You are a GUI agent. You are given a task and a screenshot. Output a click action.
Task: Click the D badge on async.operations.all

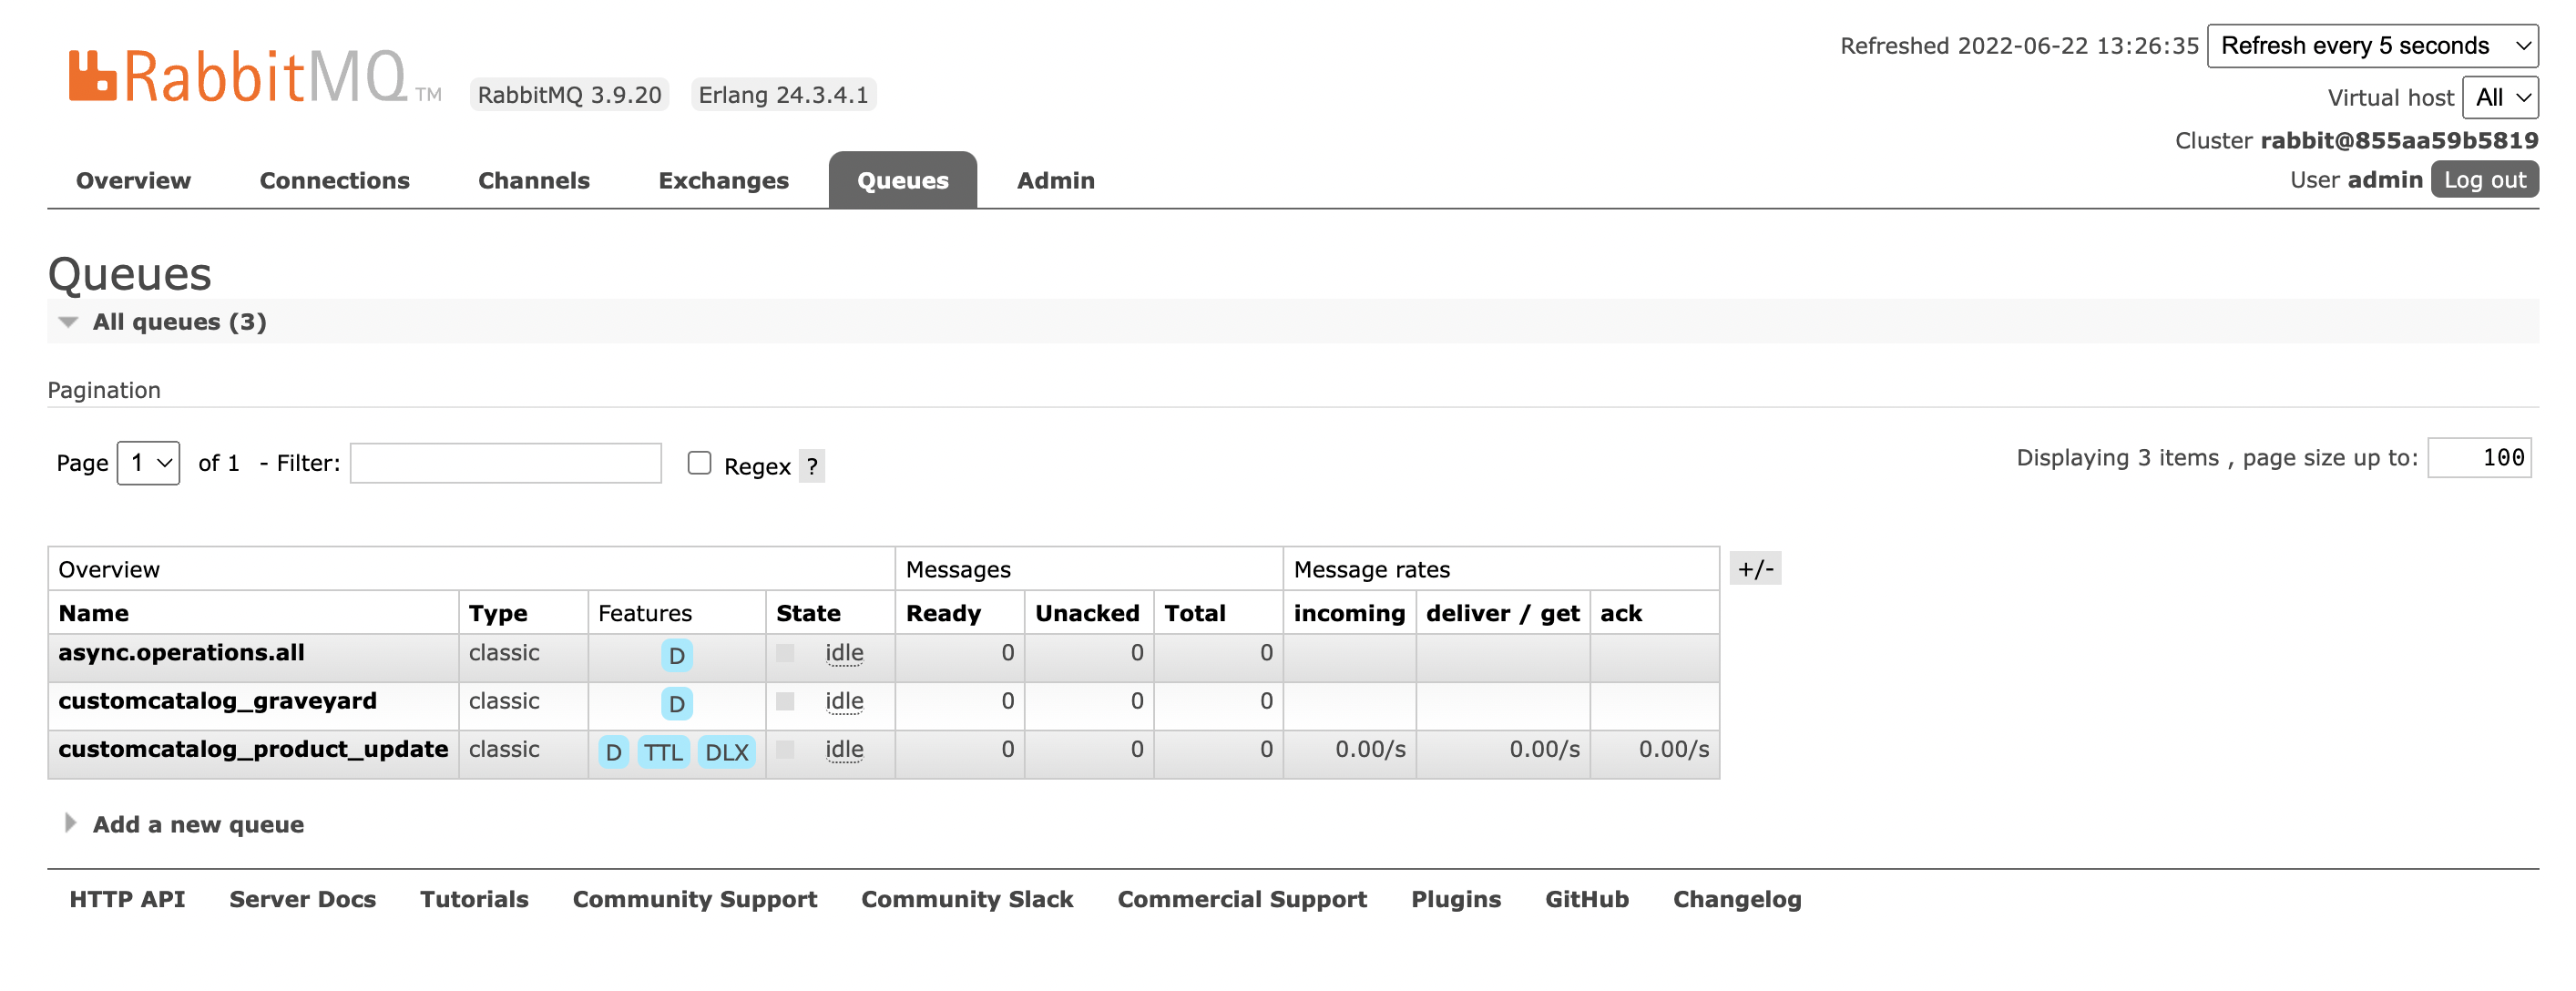(676, 655)
